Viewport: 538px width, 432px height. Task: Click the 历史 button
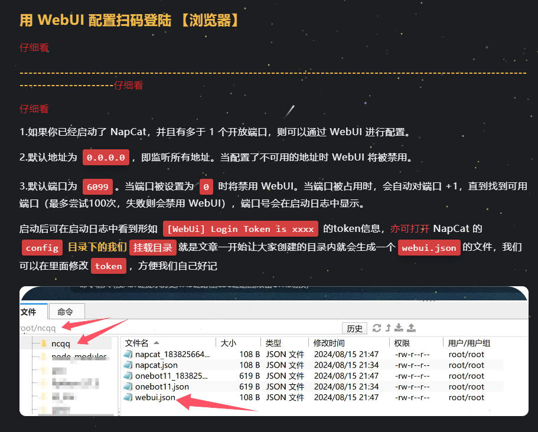[x=354, y=329]
